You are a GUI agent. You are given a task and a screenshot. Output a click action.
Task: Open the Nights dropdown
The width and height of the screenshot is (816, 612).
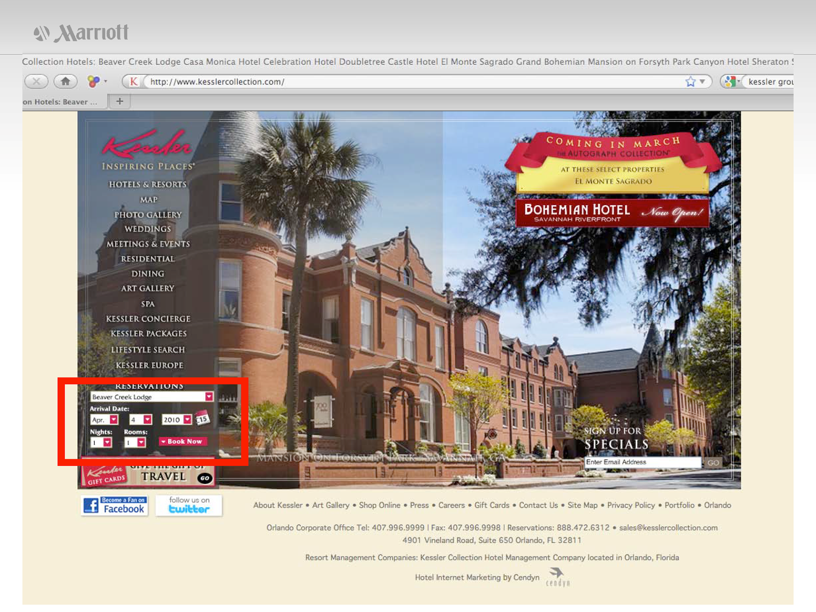pyautogui.click(x=101, y=442)
